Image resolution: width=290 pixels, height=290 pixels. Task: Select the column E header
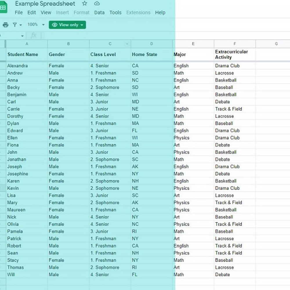click(193, 43)
